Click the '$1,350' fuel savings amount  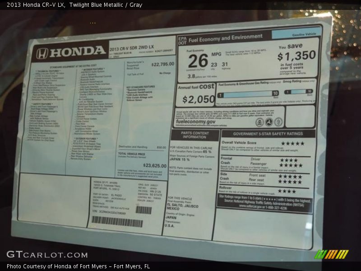[x=296, y=56]
